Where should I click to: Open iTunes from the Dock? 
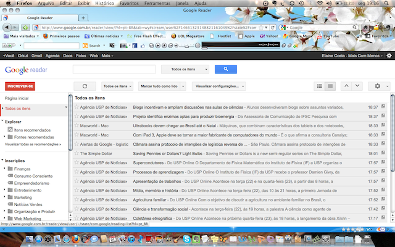tap(131, 239)
